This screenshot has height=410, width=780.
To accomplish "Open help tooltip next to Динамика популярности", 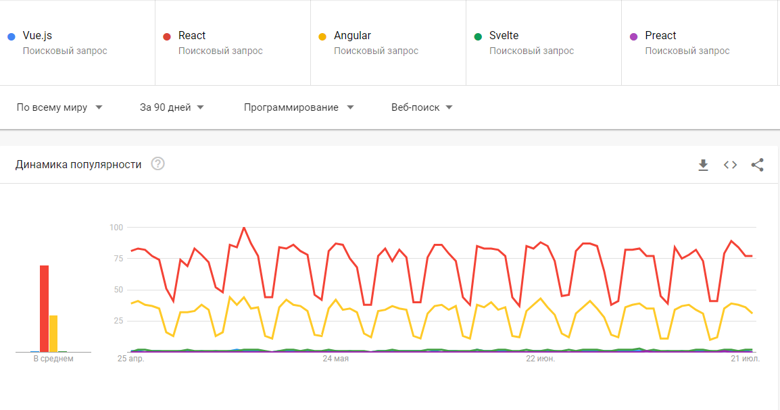I will tap(158, 164).
